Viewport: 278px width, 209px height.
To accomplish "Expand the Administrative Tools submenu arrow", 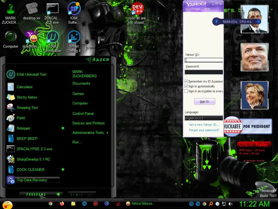I will tap(108, 133).
